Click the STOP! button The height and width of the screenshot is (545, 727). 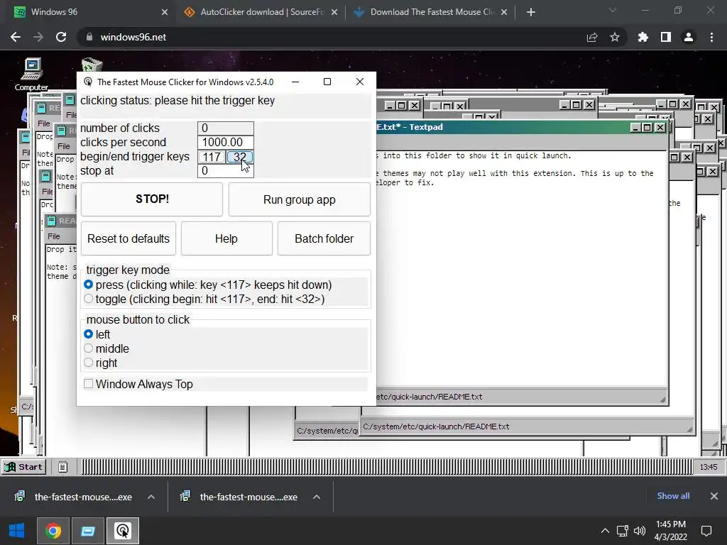point(152,199)
